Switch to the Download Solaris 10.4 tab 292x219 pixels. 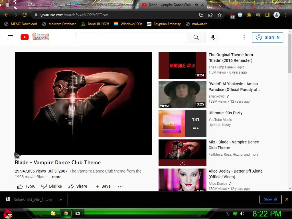click(104, 5)
